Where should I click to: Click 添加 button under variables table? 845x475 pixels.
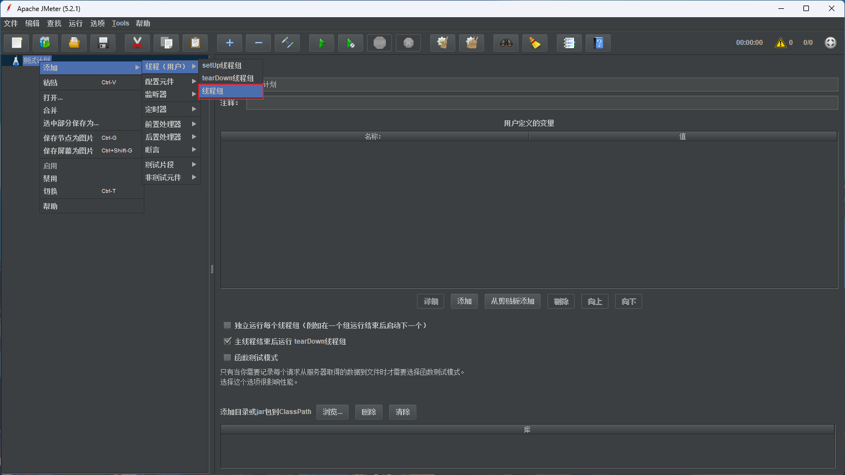point(464,302)
